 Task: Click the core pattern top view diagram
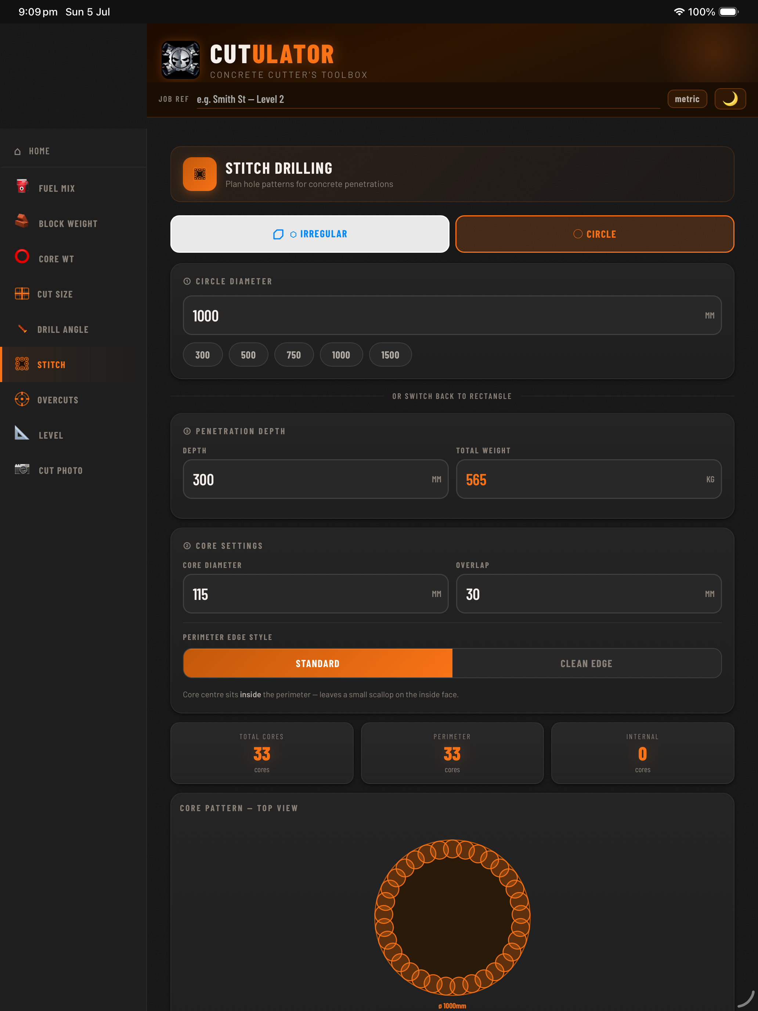452,917
